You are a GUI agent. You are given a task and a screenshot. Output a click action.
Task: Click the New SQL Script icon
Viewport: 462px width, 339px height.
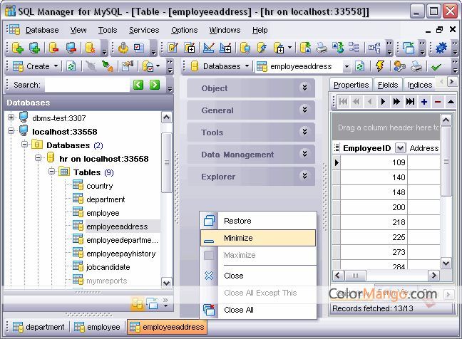pyautogui.click(x=190, y=48)
